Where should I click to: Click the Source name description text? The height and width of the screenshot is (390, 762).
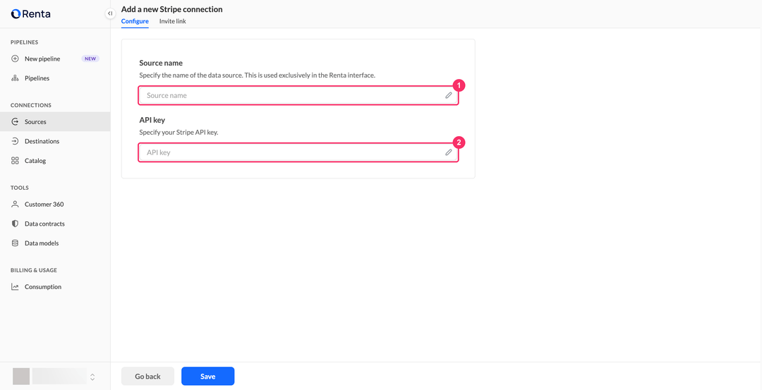coord(257,75)
